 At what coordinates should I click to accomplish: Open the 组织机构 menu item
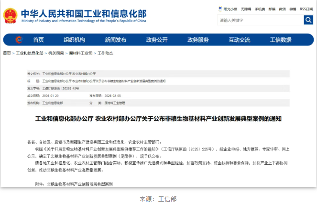(x=74, y=40)
